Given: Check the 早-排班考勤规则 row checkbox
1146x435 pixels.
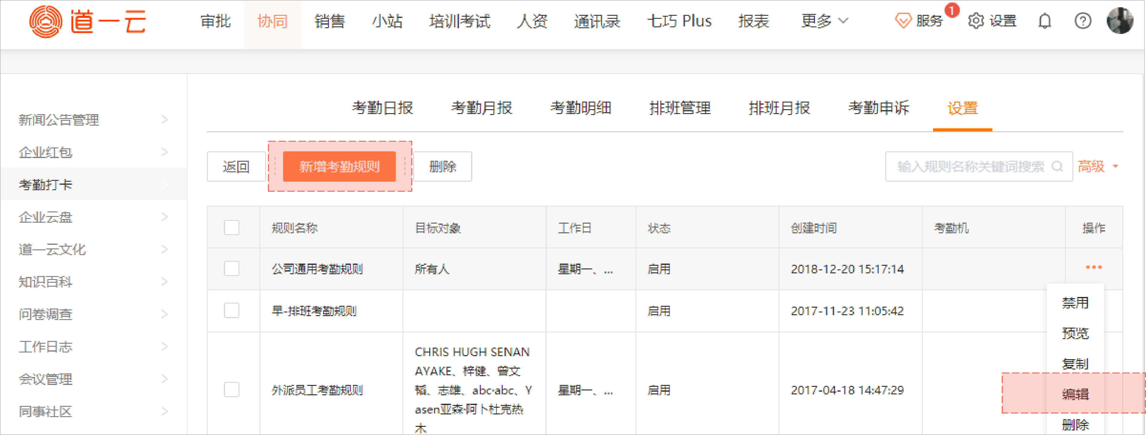Looking at the screenshot, I should pos(232,310).
